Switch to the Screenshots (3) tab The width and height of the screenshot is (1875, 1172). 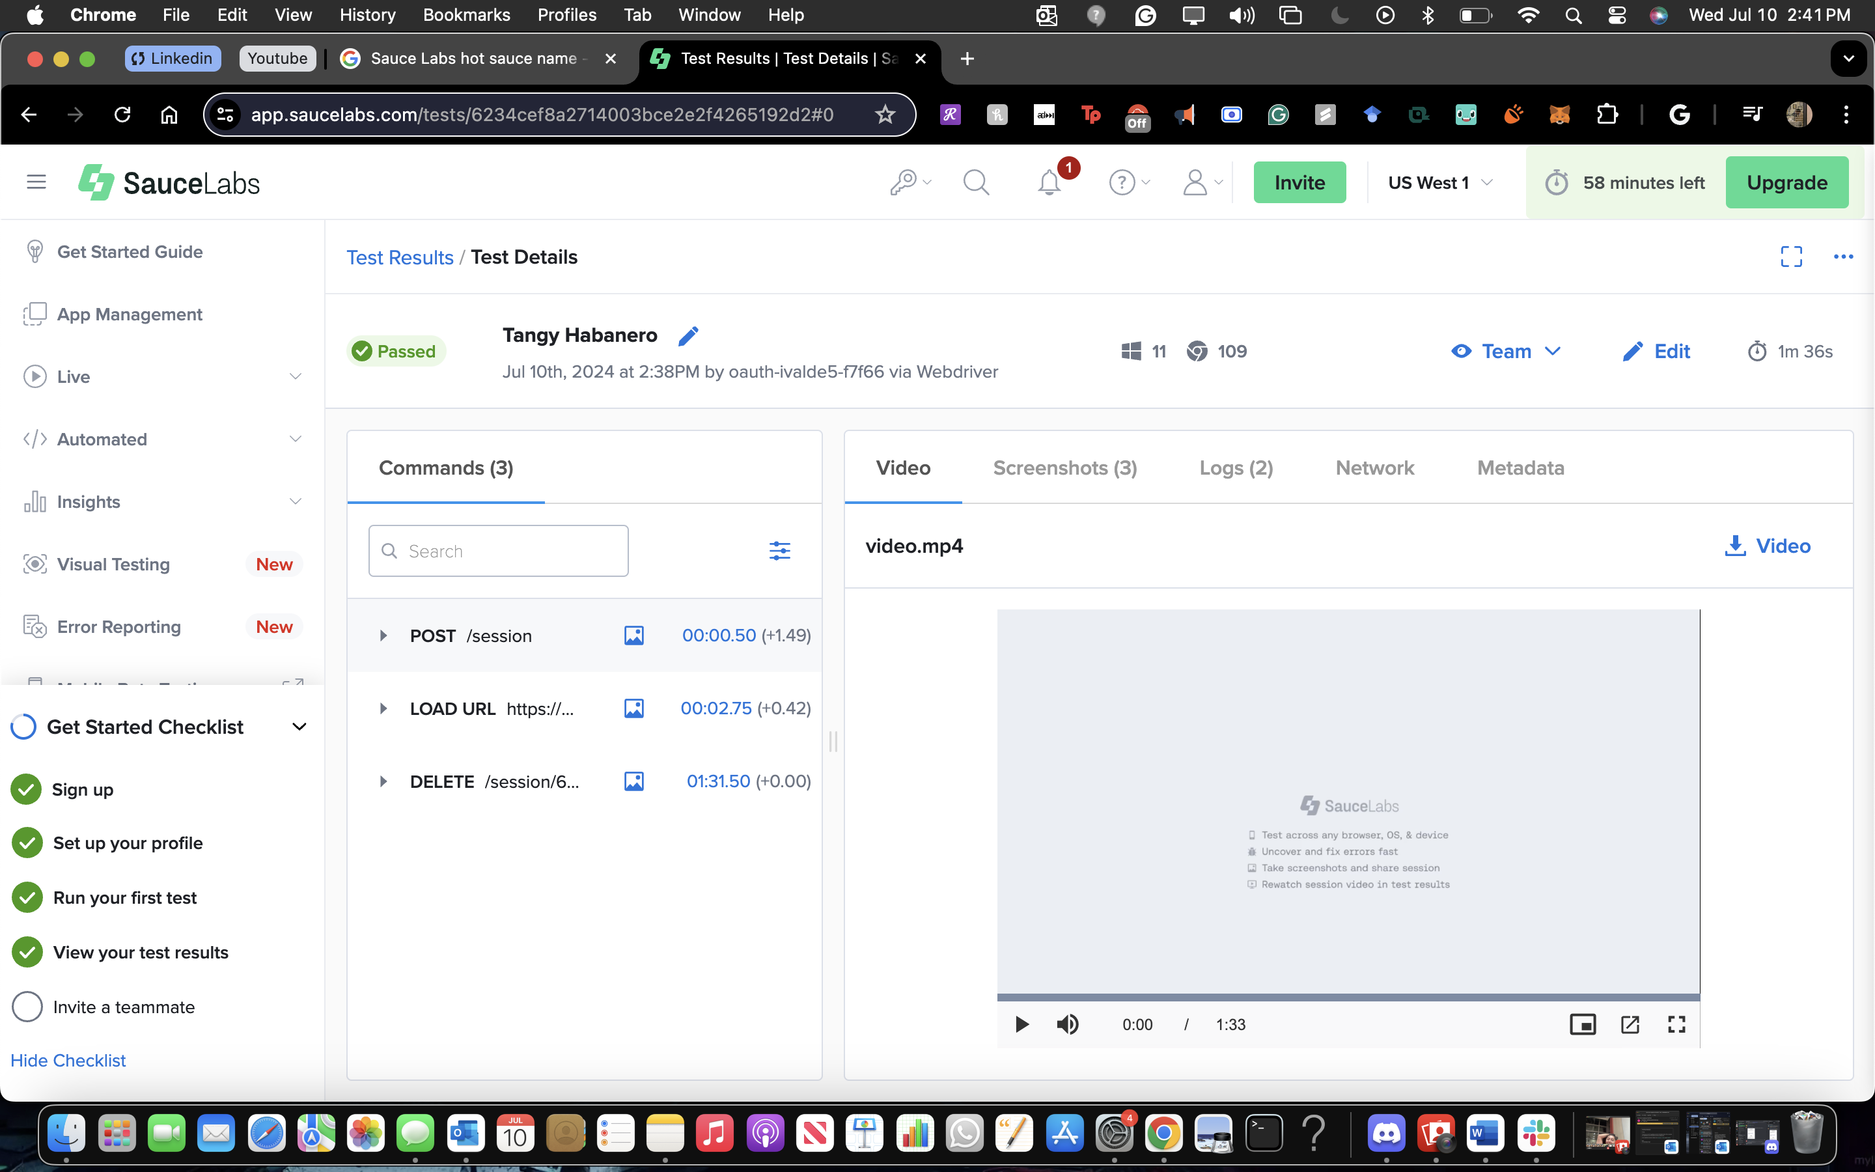tap(1064, 468)
